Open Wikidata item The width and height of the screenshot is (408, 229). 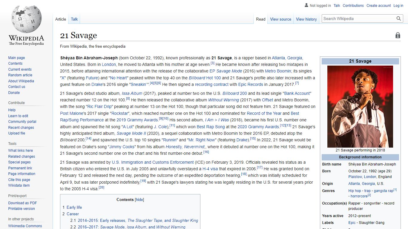point(19,185)
